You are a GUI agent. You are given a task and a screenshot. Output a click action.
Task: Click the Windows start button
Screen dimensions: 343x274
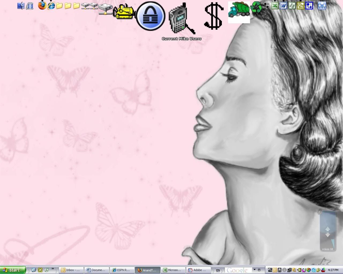tap(13, 270)
